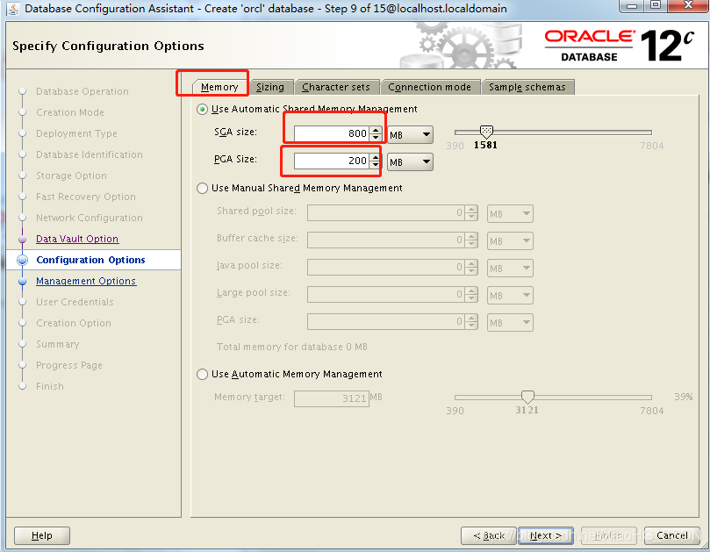This screenshot has height=552, width=710.
Task: Click the Java pool size field
Action: (386, 267)
